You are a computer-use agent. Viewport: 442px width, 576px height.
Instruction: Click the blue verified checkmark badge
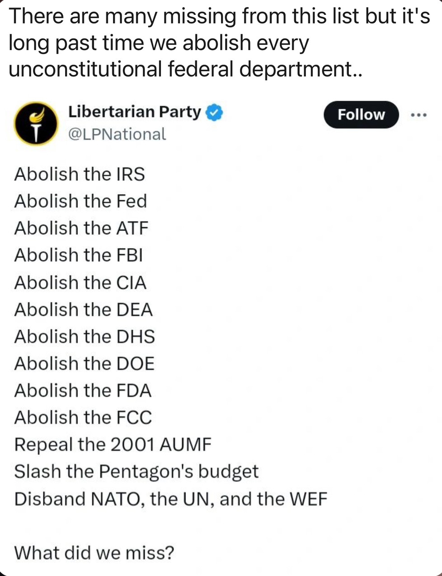(214, 112)
